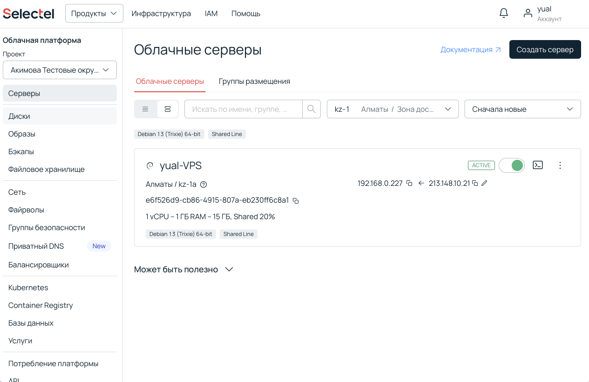Open yual-VPS three-dot actions menu
Image resolution: width=589 pixels, height=382 pixels.
[x=560, y=165]
